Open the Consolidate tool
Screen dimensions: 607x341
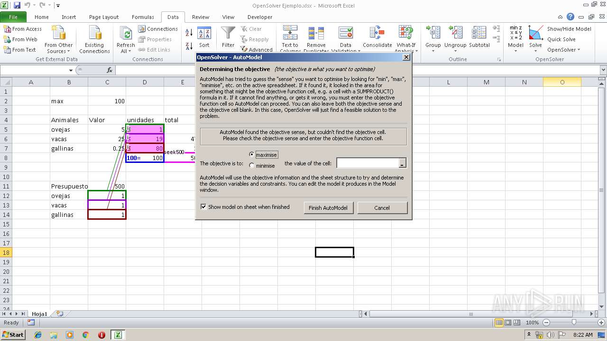click(377, 38)
